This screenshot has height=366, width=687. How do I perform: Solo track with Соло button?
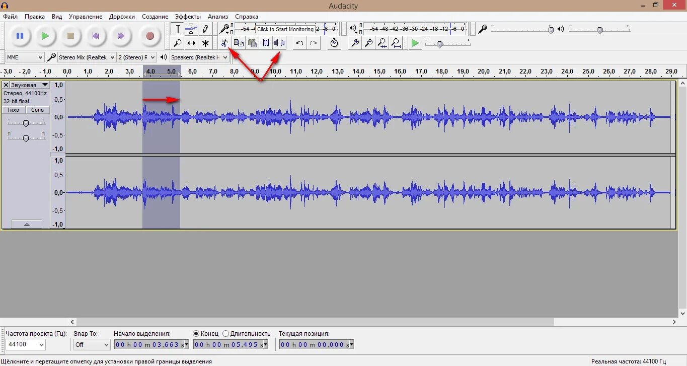coord(37,110)
